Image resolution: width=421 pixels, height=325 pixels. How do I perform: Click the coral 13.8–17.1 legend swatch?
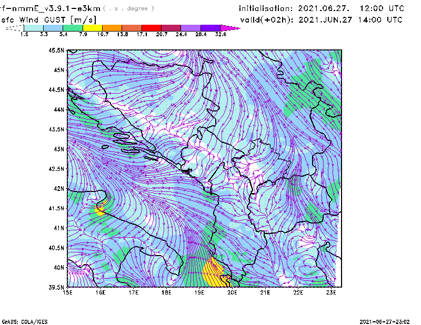132,28
